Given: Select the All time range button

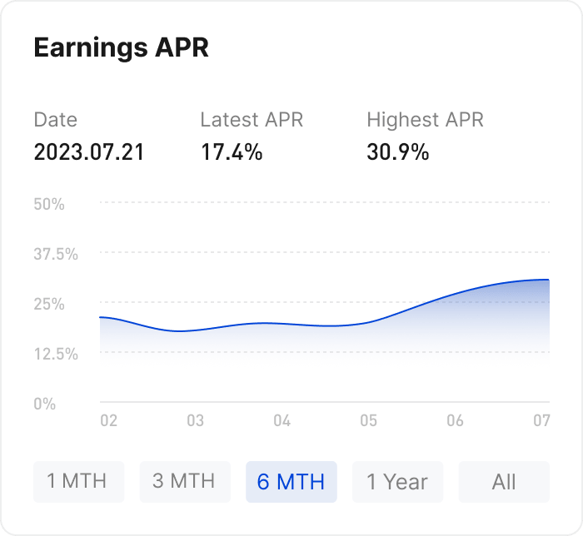Looking at the screenshot, I should tap(504, 482).
